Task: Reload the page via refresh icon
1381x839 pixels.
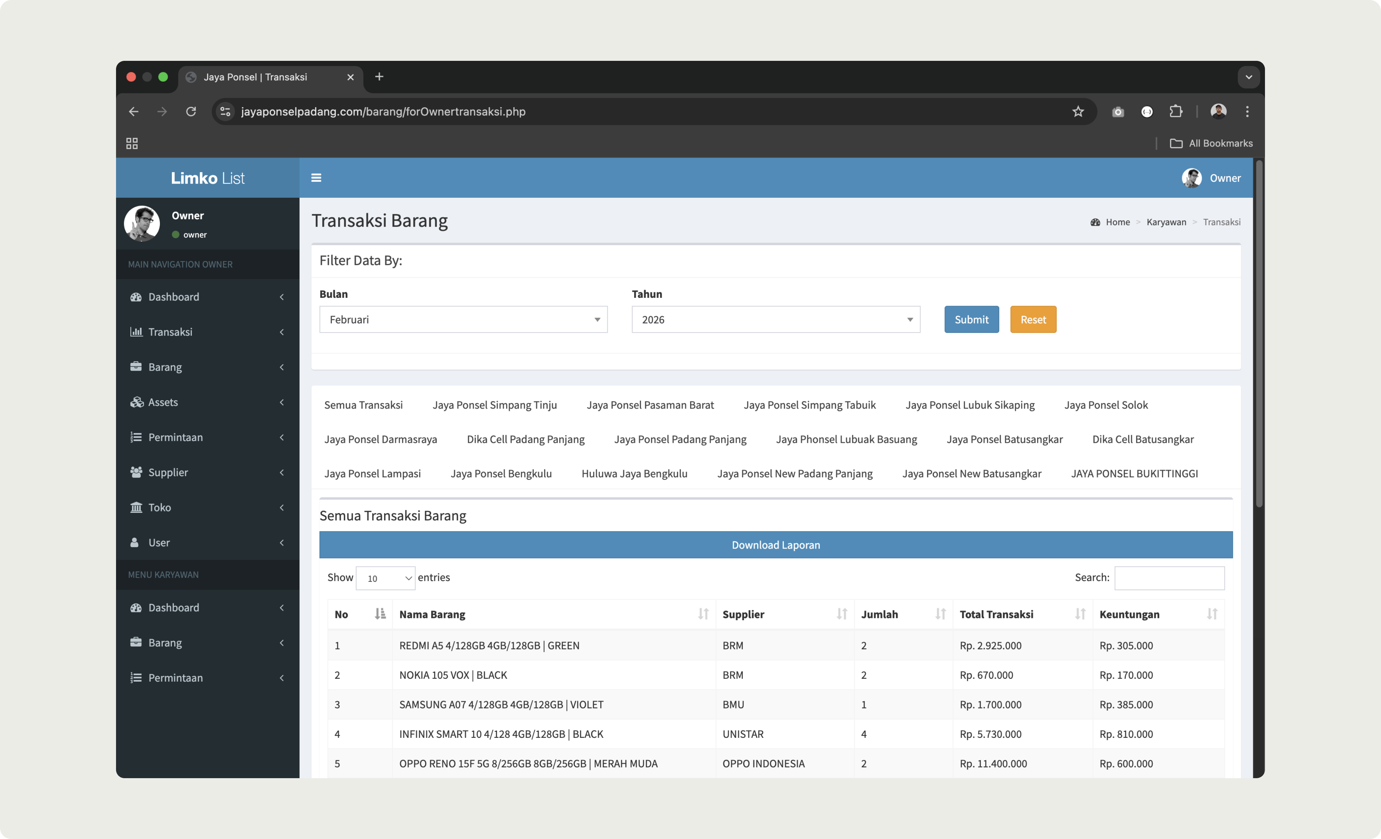Action: click(x=191, y=111)
